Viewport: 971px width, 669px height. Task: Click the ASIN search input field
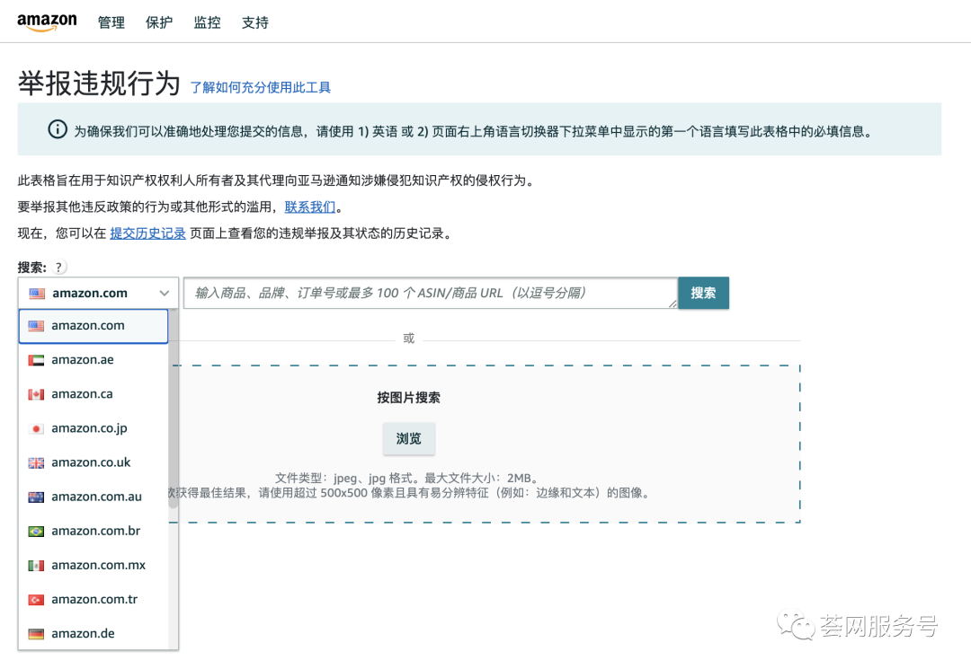coord(423,292)
